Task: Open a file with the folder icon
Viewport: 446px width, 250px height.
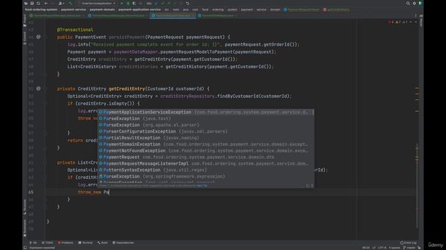Action: [x=26, y=3]
